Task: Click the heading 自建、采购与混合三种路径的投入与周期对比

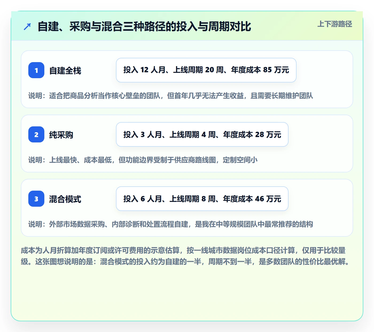Action: (x=144, y=27)
